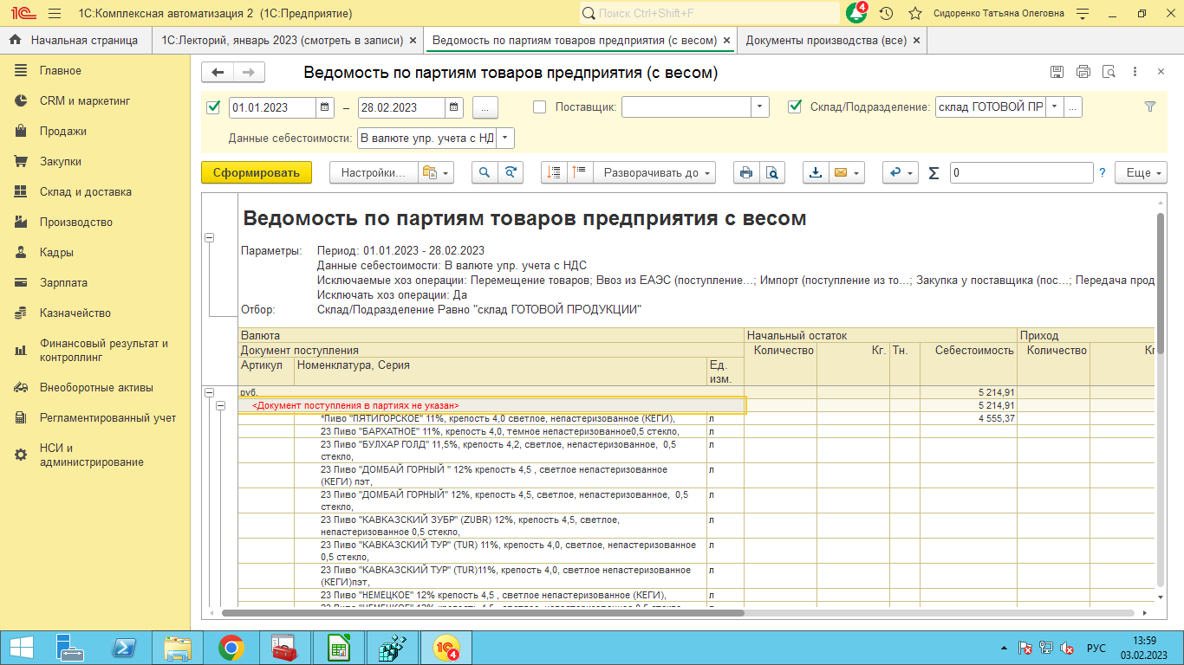The height and width of the screenshot is (665, 1184).
Task: Open Настройки... button
Action: pyautogui.click(x=373, y=172)
